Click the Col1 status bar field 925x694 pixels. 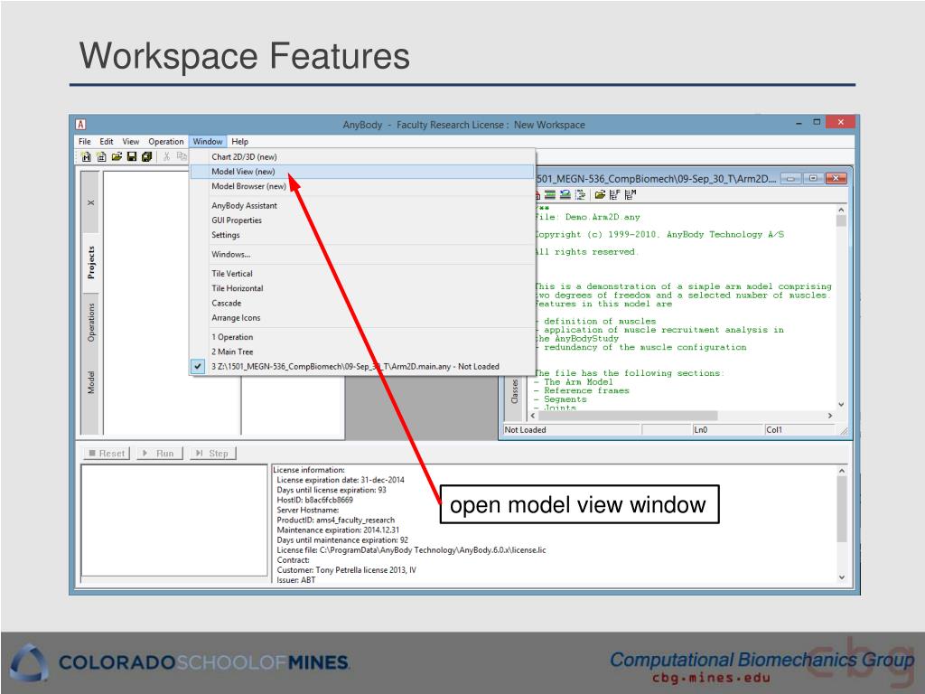pos(799,430)
